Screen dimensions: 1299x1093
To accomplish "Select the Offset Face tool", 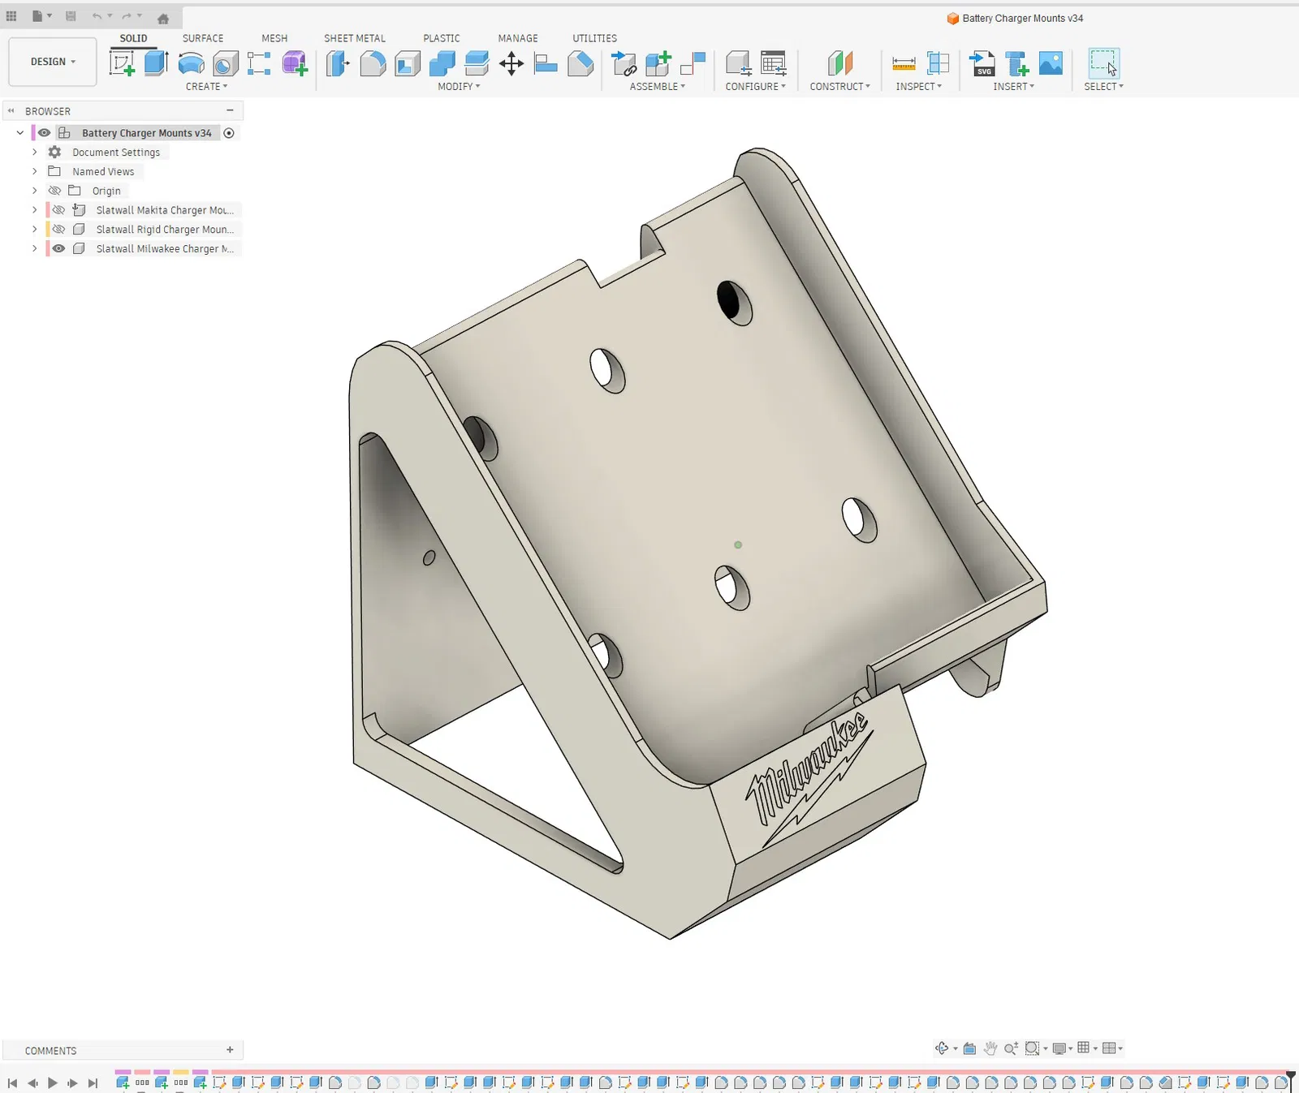I will pyautogui.click(x=477, y=63).
